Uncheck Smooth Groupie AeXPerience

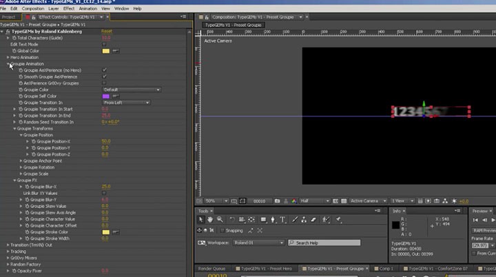pos(104,76)
